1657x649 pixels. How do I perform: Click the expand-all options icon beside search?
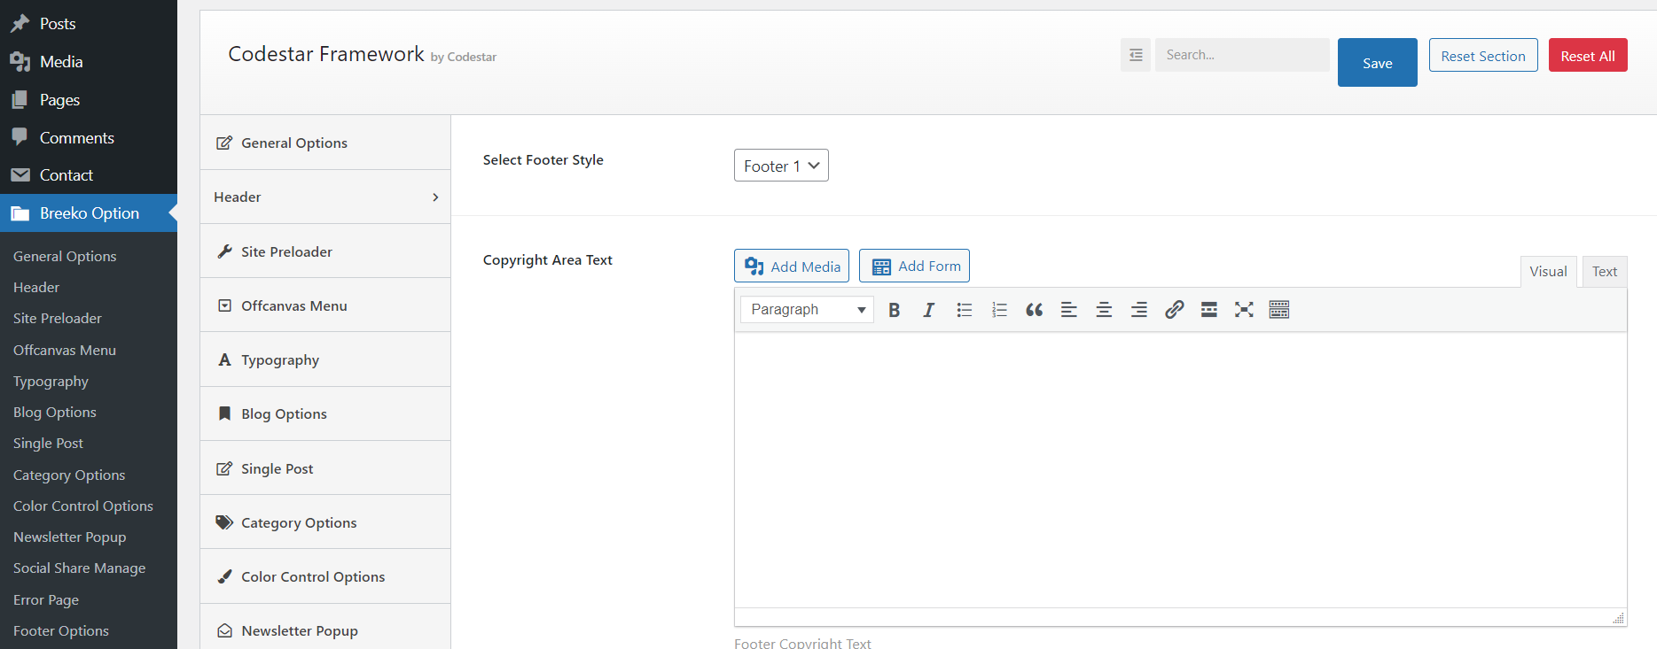click(x=1136, y=55)
